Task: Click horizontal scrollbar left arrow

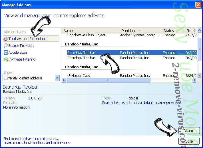Action: point(64,80)
